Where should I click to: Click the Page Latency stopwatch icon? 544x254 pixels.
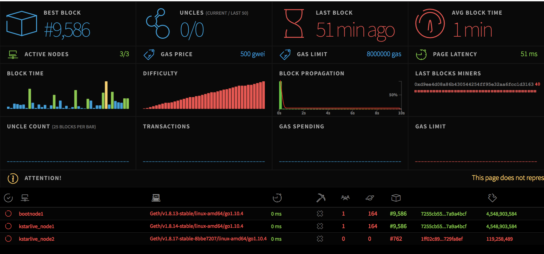pyautogui.click(x=421, y=54)
